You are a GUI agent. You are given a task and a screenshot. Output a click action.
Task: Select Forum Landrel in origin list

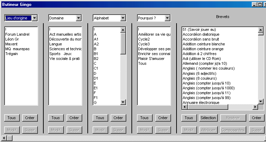pos(17,34)
